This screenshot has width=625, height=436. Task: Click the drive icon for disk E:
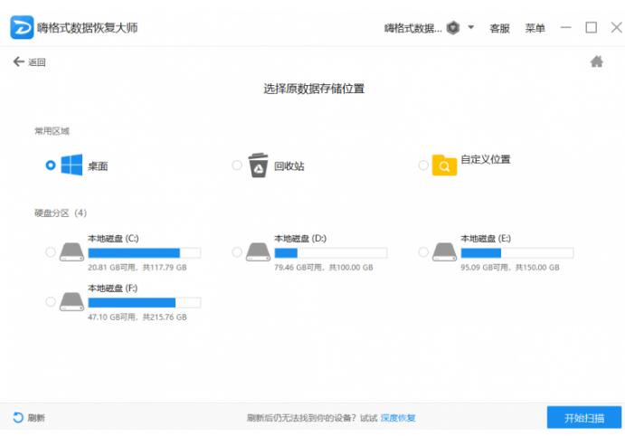click(x=445, y=251)
